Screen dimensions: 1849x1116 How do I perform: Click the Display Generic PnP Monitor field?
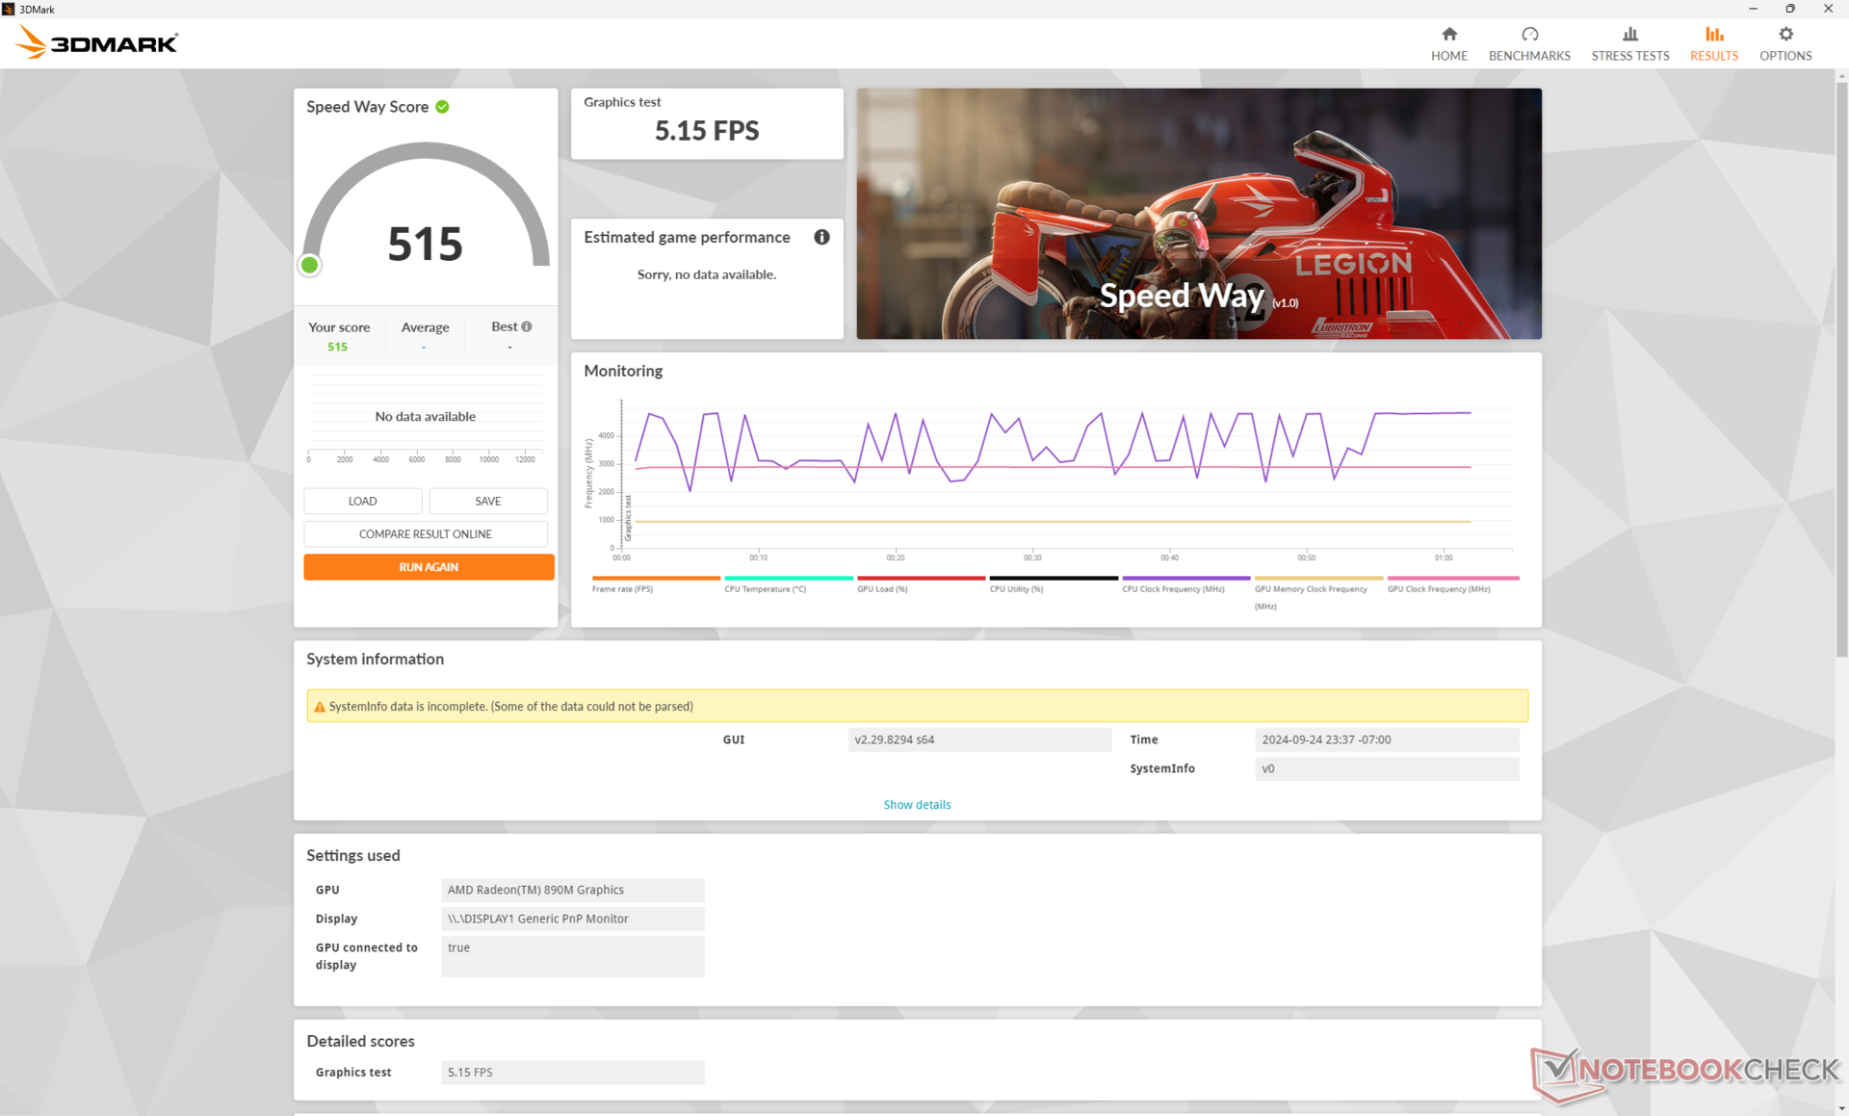[x=573, y=919]
